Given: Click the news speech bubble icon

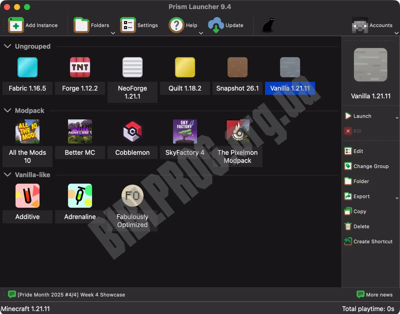Looking at the screenshot, I should pos(12,294).
